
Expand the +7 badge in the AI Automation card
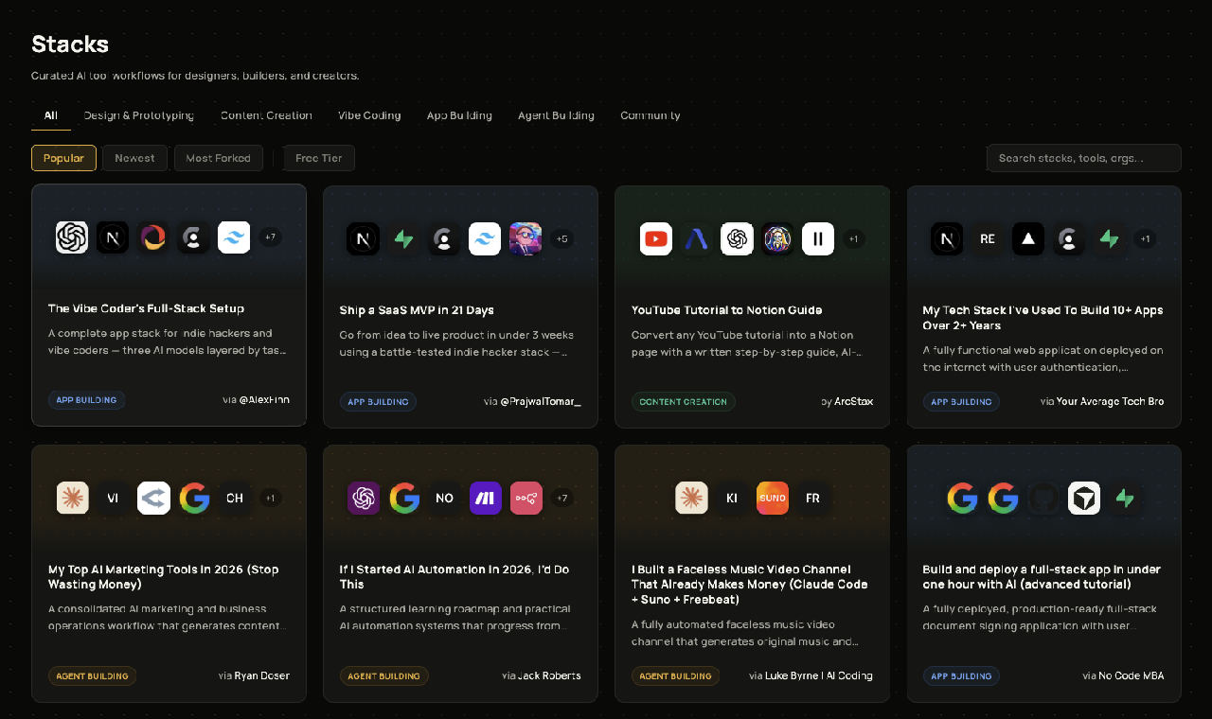click(x=562, y=498)
